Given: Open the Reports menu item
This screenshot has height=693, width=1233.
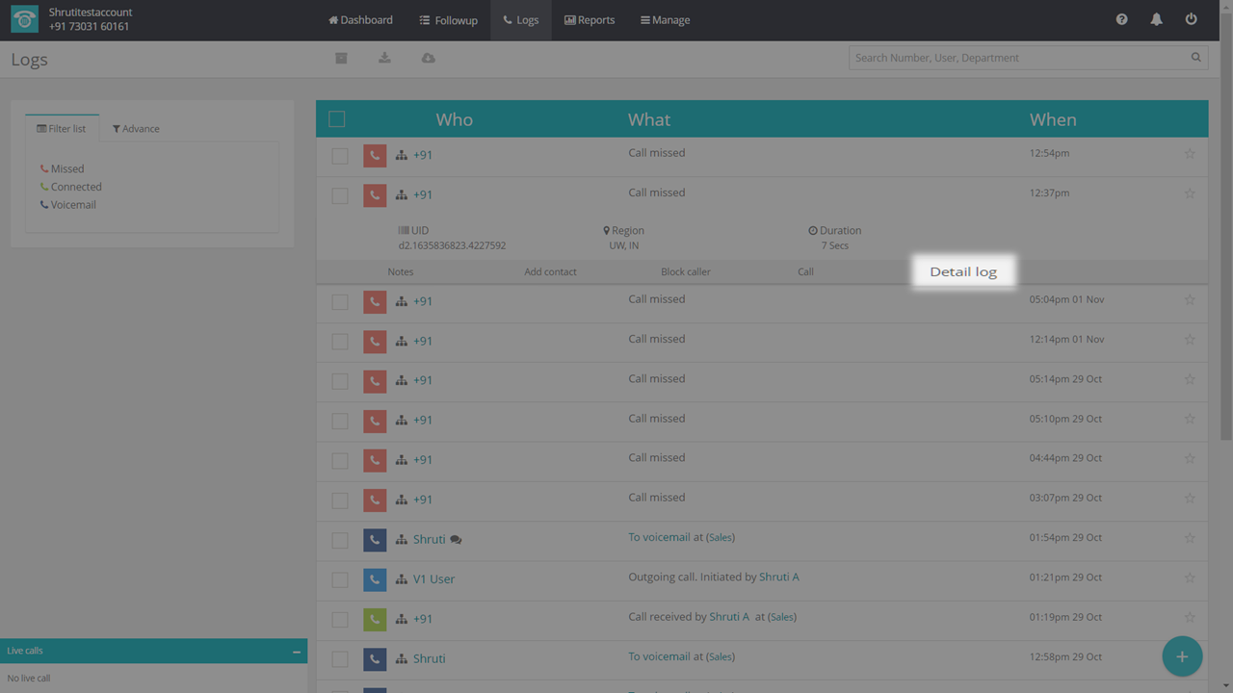Looking at the screenshot, I should coord(589,20).
